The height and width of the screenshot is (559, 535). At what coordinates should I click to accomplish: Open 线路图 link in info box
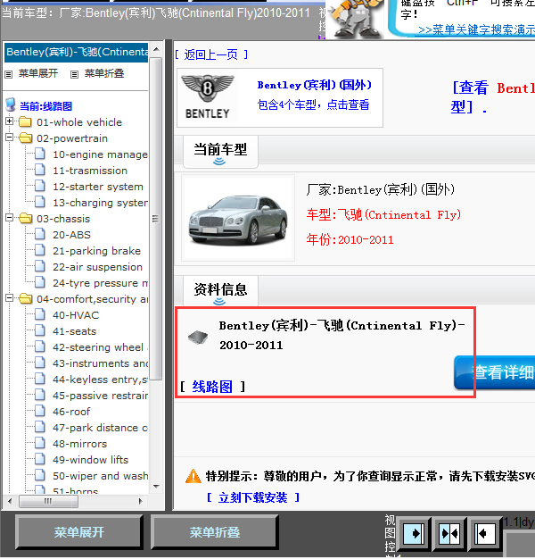point(212,387)
